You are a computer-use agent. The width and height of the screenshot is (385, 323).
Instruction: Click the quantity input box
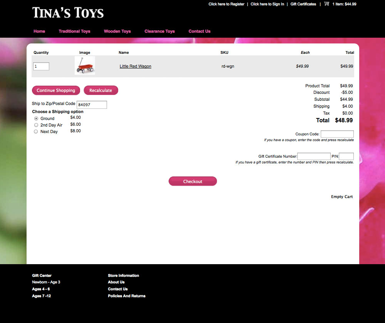41,66
